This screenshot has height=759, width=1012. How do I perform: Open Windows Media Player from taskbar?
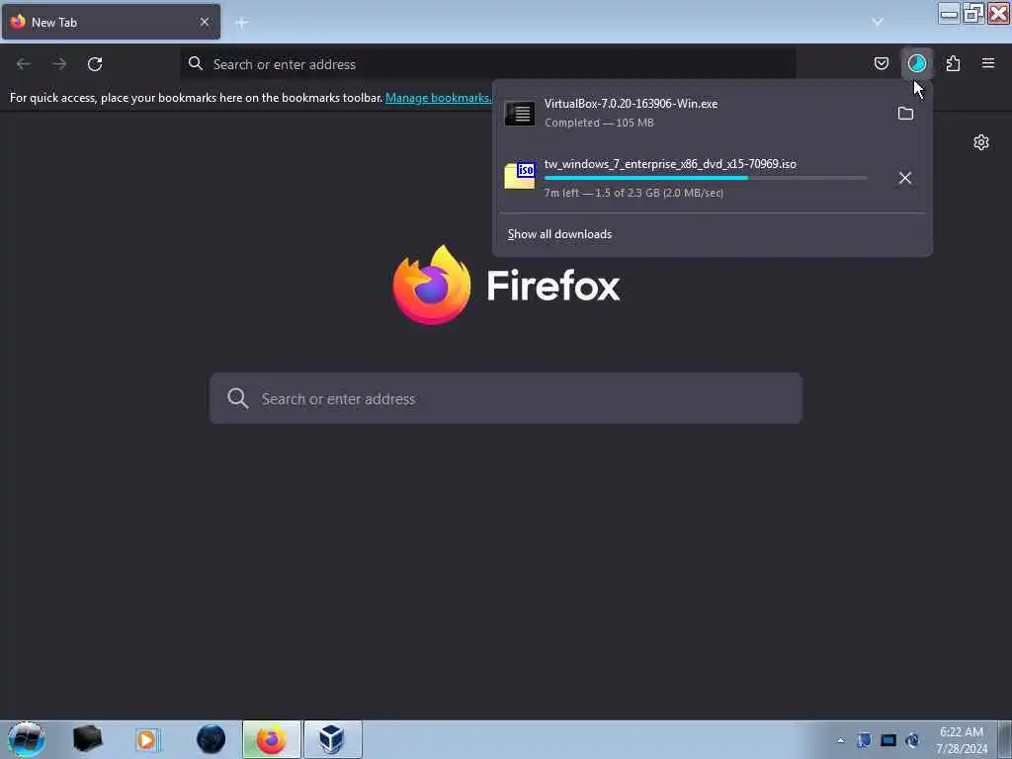click(x=147, y=739)
